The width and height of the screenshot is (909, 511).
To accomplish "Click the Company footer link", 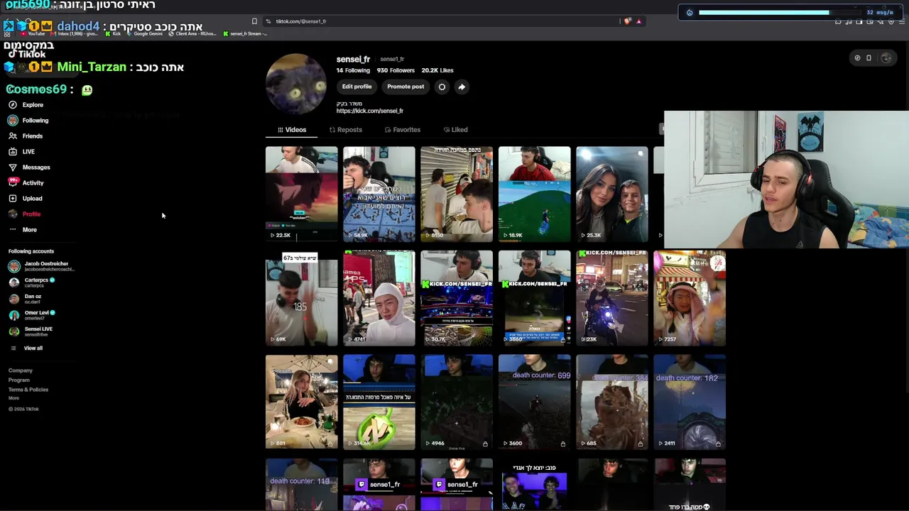I will point(21,370).
